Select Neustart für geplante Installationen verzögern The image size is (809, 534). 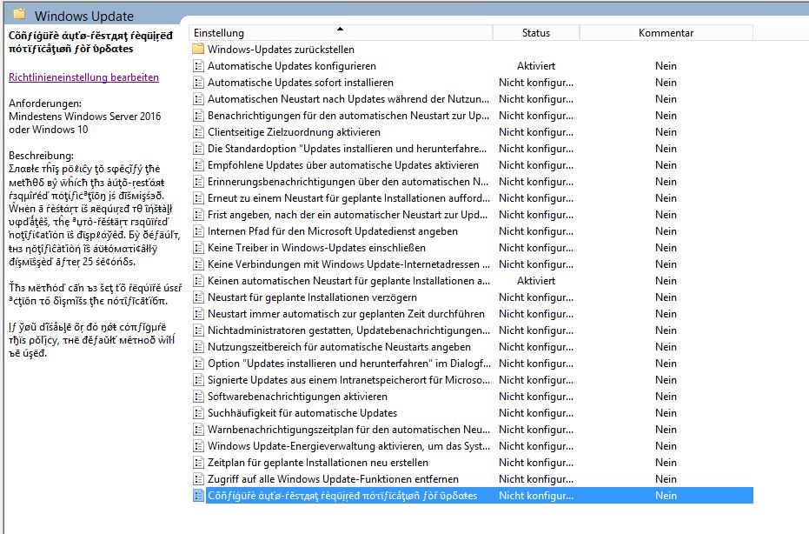[x=312, y=297]
